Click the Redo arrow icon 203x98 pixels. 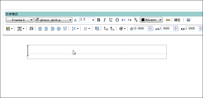(129, 20)
